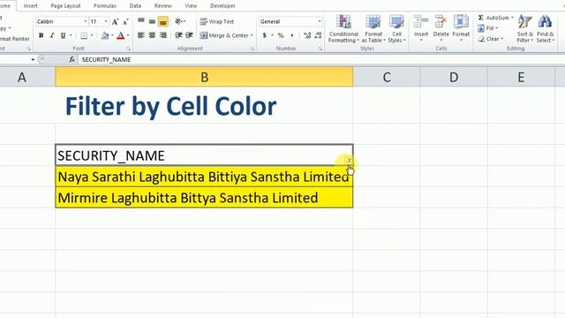Click the Decrease Font Size icon
Viewport: 565px width, 318px height.
tap(125, 21)
